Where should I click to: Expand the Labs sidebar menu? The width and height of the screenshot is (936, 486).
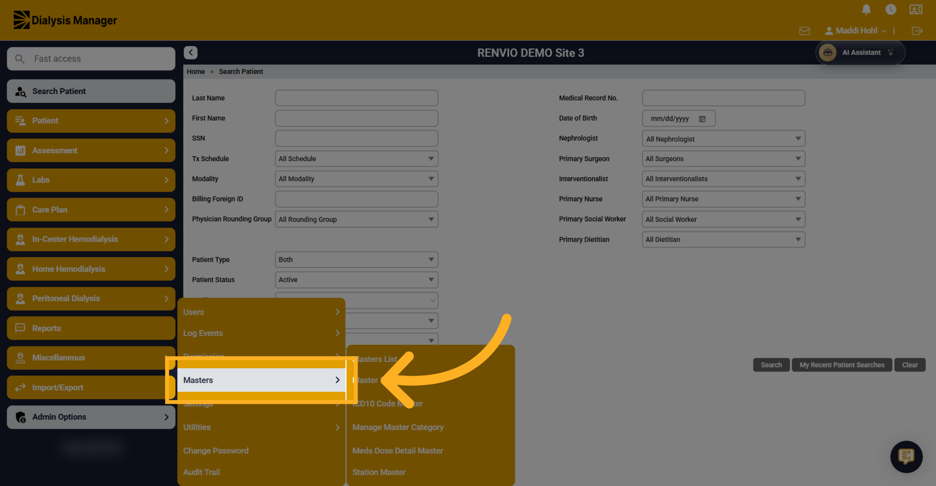(91, 180)
